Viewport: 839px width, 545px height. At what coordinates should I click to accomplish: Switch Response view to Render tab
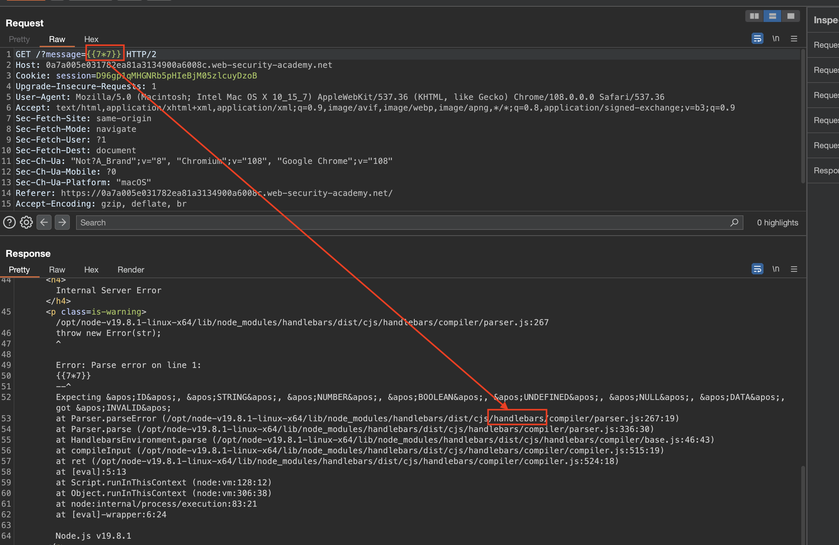(x=131, y=269)
